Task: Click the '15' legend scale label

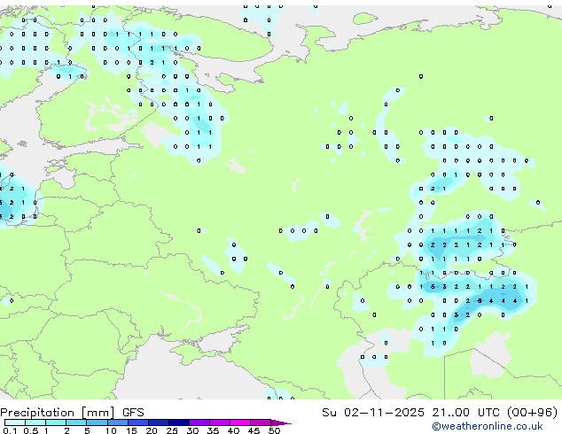Action: tap(131, 430)
